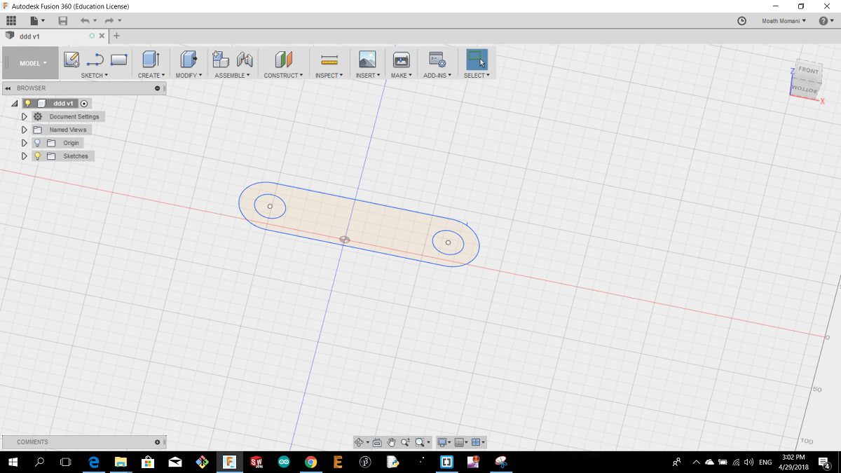The image size is (841, 473).
Task: Click the FRONT face of ViewCube
Action: pyautogui.click(x=808, y=71)
